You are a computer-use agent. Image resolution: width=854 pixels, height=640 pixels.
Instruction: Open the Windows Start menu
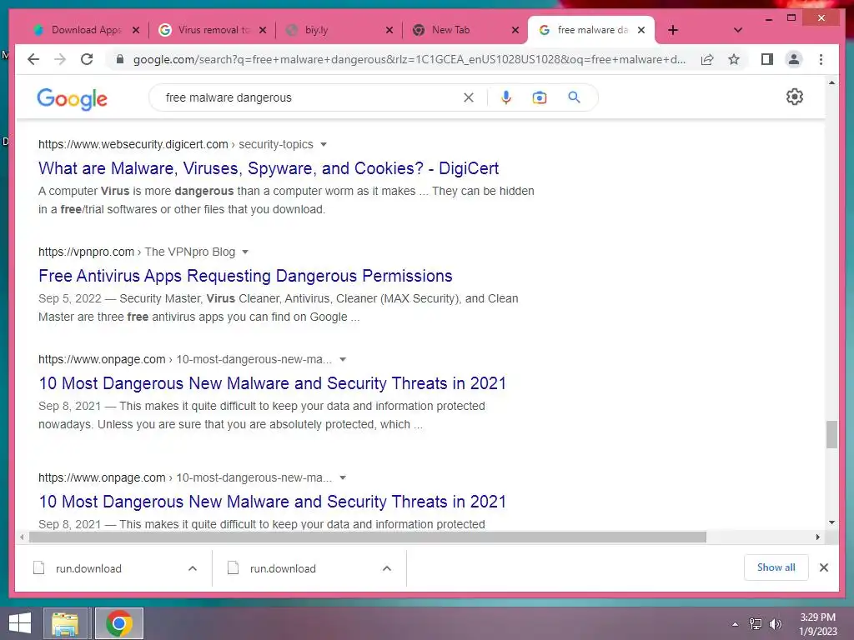[20, 623]
